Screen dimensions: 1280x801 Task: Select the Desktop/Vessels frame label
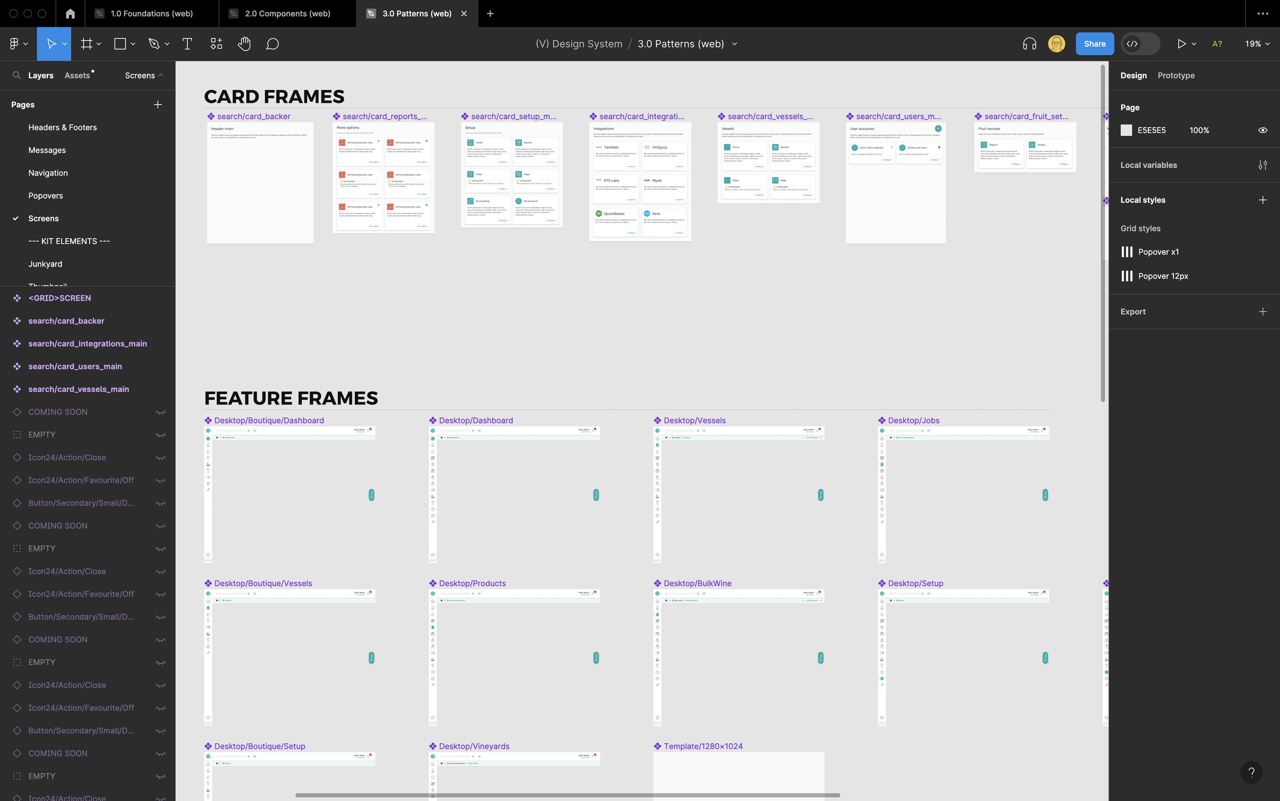694,420
